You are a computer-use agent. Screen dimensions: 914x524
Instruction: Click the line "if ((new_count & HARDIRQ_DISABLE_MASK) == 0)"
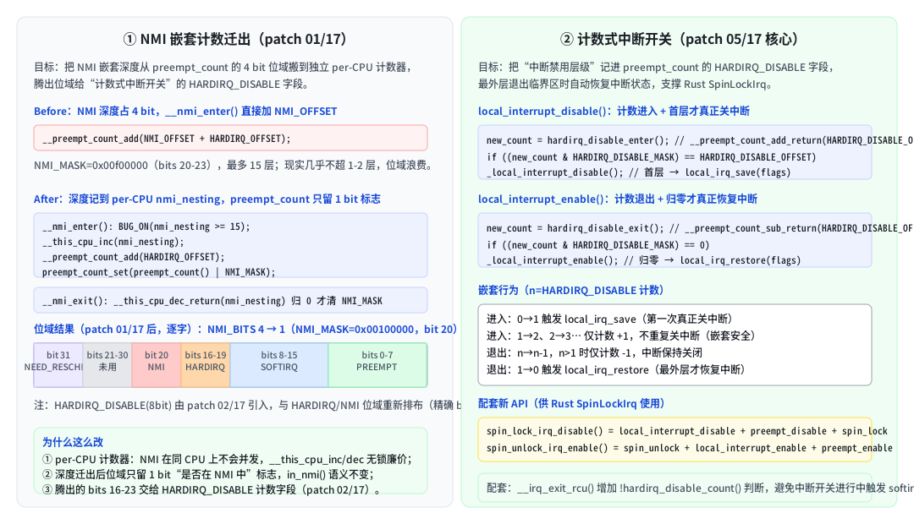click(598, 245)
